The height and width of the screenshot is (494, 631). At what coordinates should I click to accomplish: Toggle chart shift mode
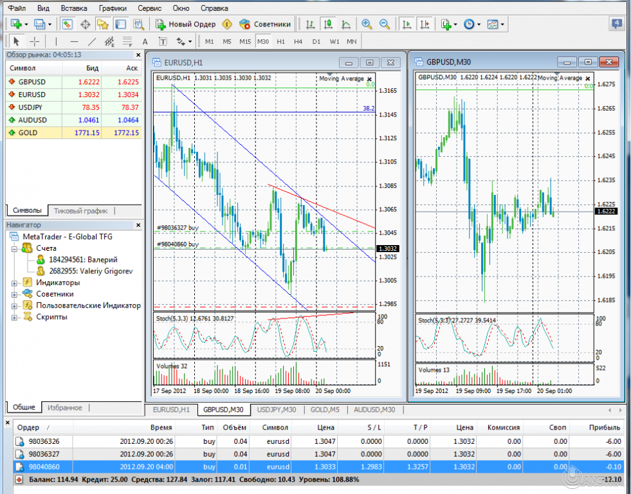(x=424, y=24)
